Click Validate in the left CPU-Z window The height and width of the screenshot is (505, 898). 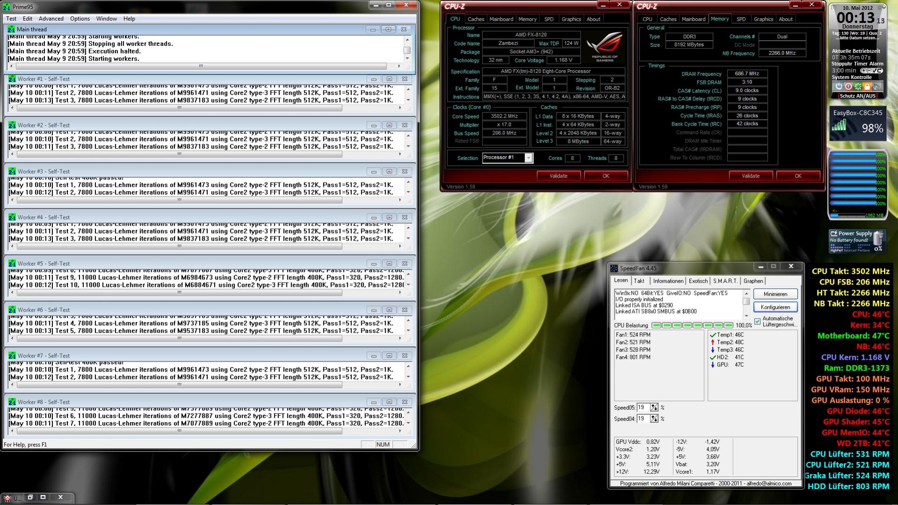558,176
